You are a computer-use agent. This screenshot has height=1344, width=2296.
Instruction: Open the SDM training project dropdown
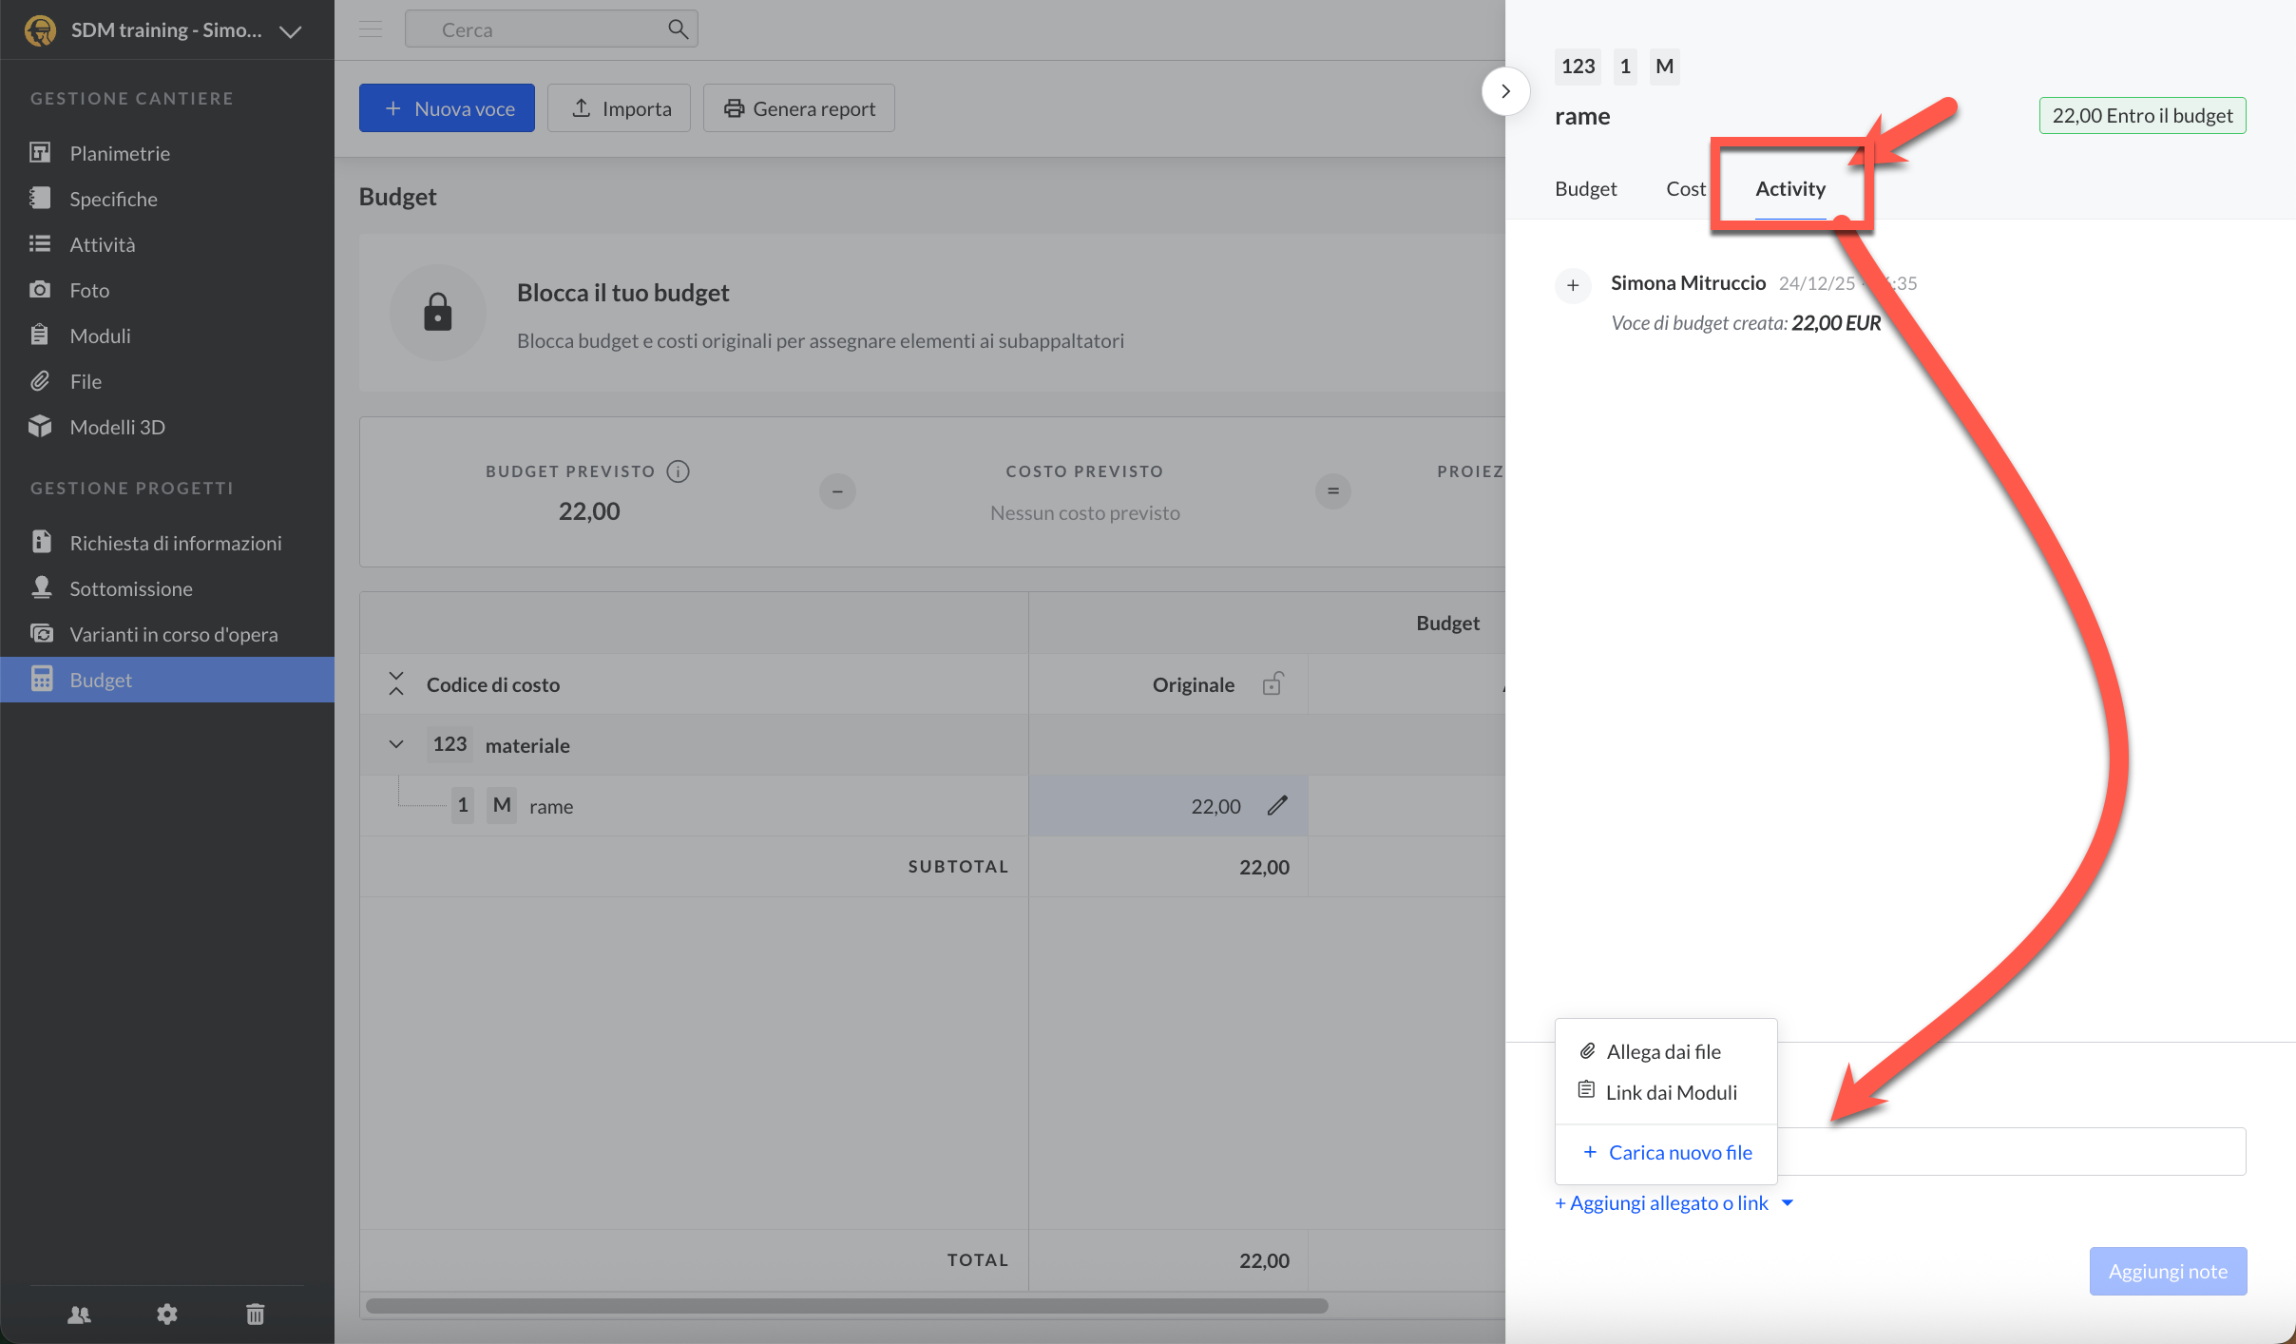(x=290, y=31)
